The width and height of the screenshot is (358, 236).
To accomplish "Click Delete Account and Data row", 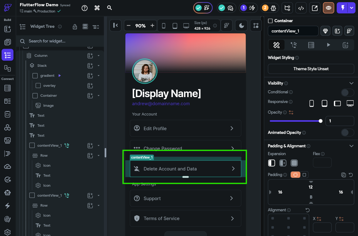I will click(x=185, y=169).
